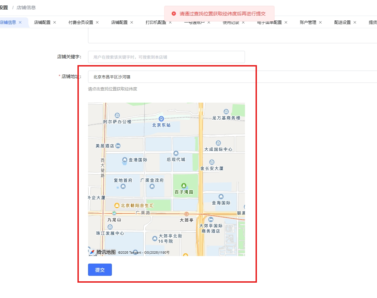377x298 pixels.
Task: Click the red error icon in the toast
Action: pyautogui.click(x=174, y=14)
